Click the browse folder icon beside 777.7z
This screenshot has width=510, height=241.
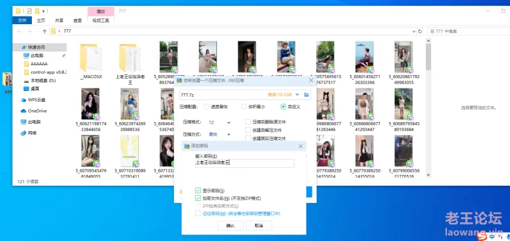[x=306, y=95]
